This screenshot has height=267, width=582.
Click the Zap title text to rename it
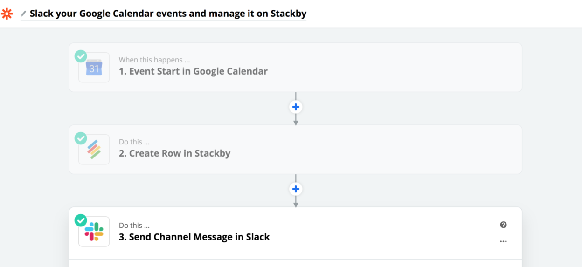tap(168, 14)
